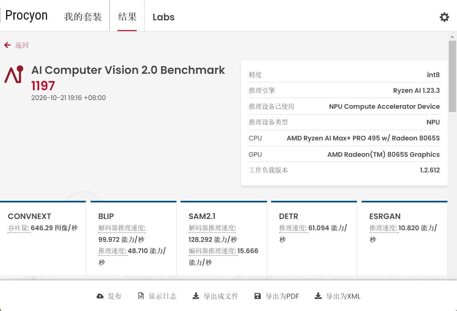
Task: Click the 显示日志 button
Action: pos(157,296)
